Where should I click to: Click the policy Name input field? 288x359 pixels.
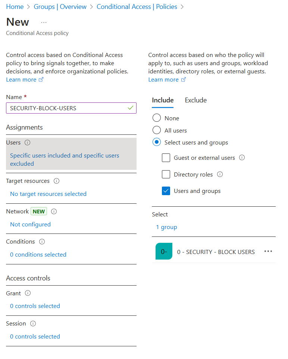coord(71,108)
